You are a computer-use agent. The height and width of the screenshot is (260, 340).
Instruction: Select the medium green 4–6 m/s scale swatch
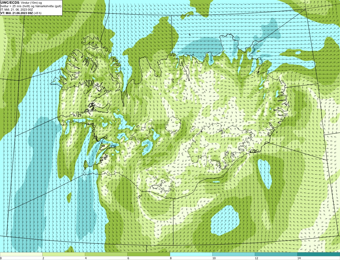point(106,254)
